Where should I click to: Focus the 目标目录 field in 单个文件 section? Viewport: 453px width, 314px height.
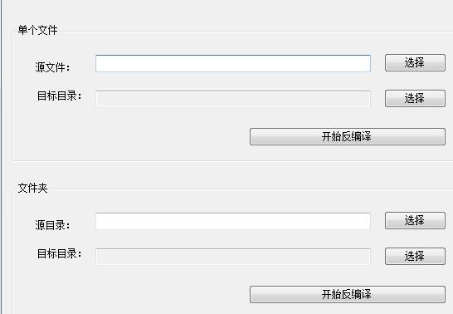[233, 99]
